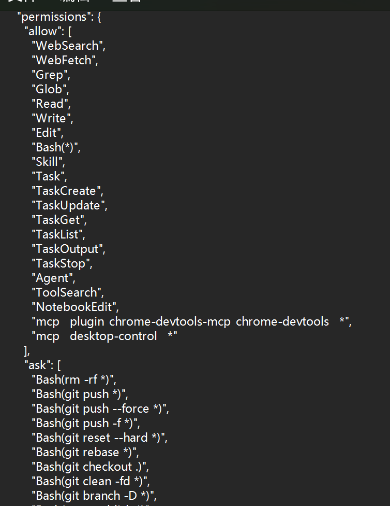Click the "WebSearch" entry text
Screen dimensions: 390x506
[67, 46]
